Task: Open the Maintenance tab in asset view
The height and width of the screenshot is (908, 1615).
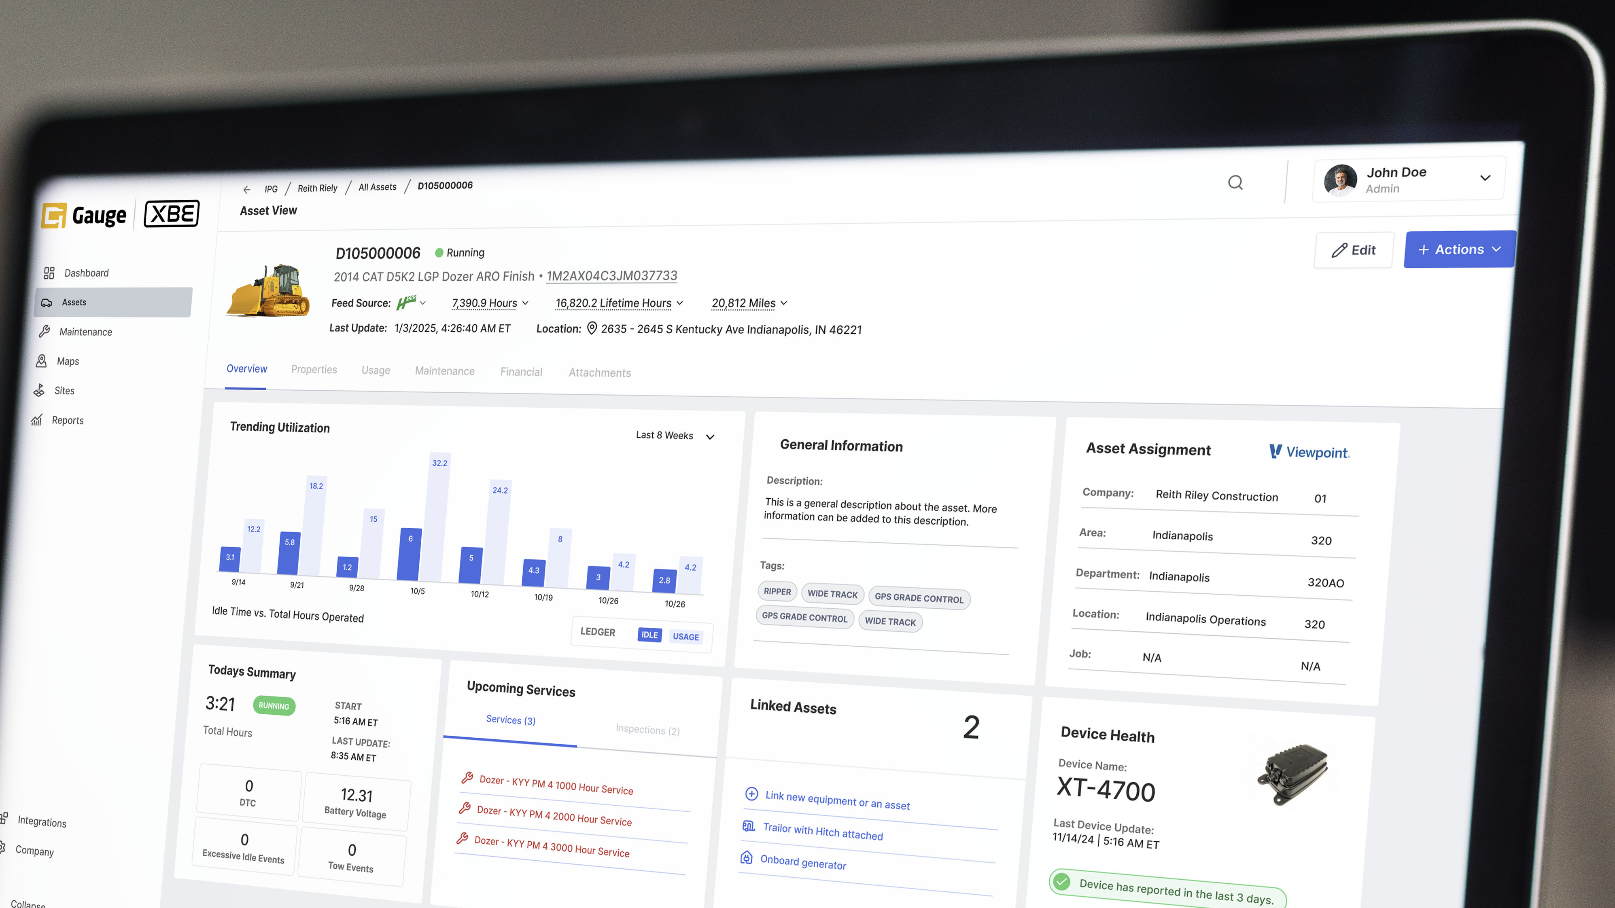Action: point(444,371)
